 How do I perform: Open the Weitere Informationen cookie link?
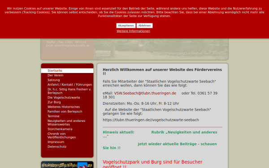pos(133,31)
